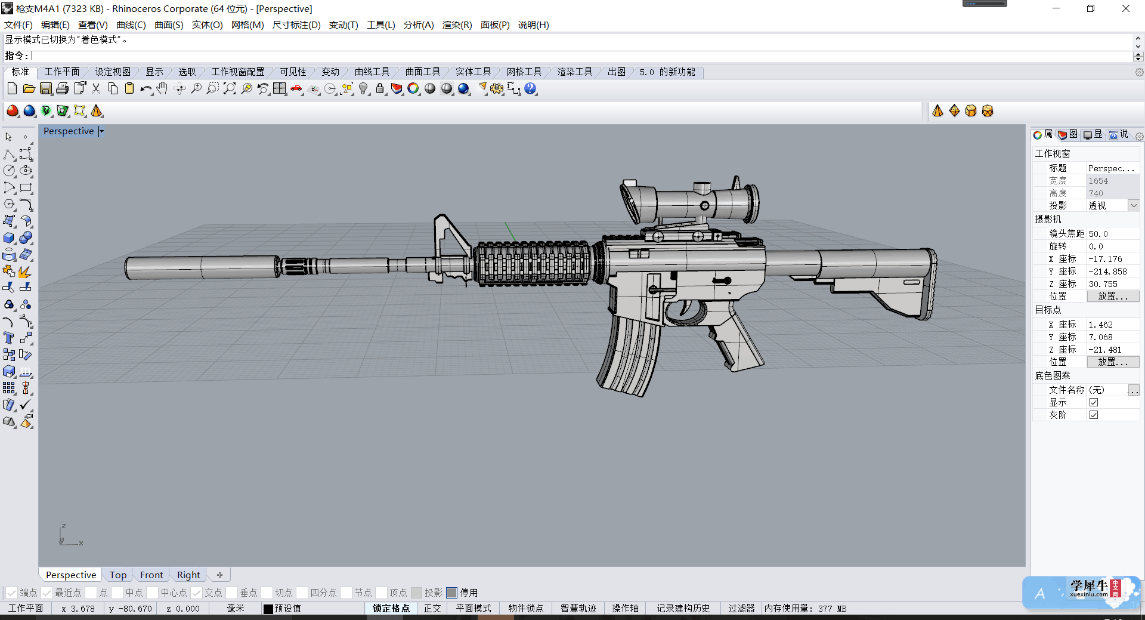Click the wallpaper file browse … button
This screenshot has height=620, width=1145.
[x=1133, y=390]
